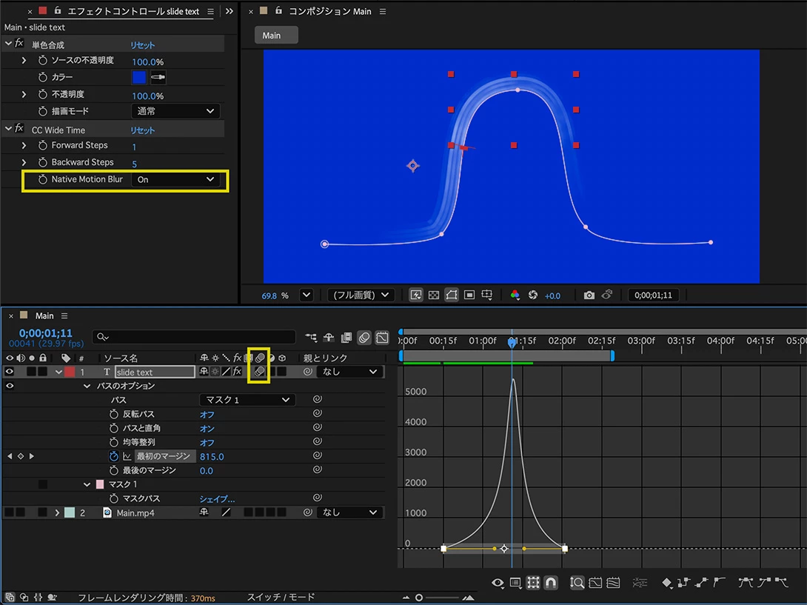
Task: Open エフェクトコントロール panel menu icon
Action: 210,11
